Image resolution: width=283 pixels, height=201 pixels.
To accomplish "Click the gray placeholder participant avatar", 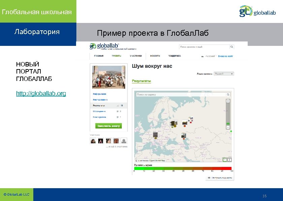I will [124, 141].
